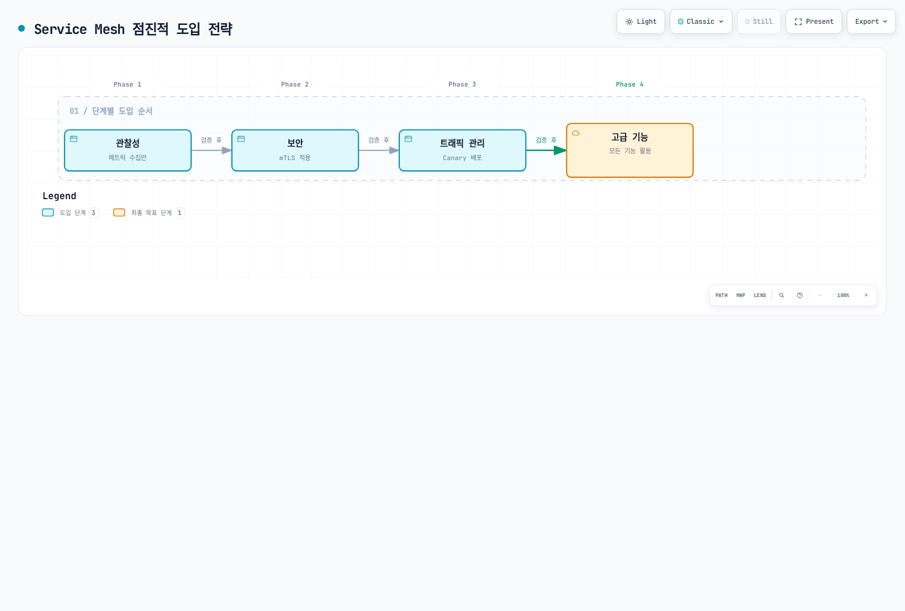Click the green Phase 4 label
The width and height of the screenshot is (905, 611).
[630, 84]
